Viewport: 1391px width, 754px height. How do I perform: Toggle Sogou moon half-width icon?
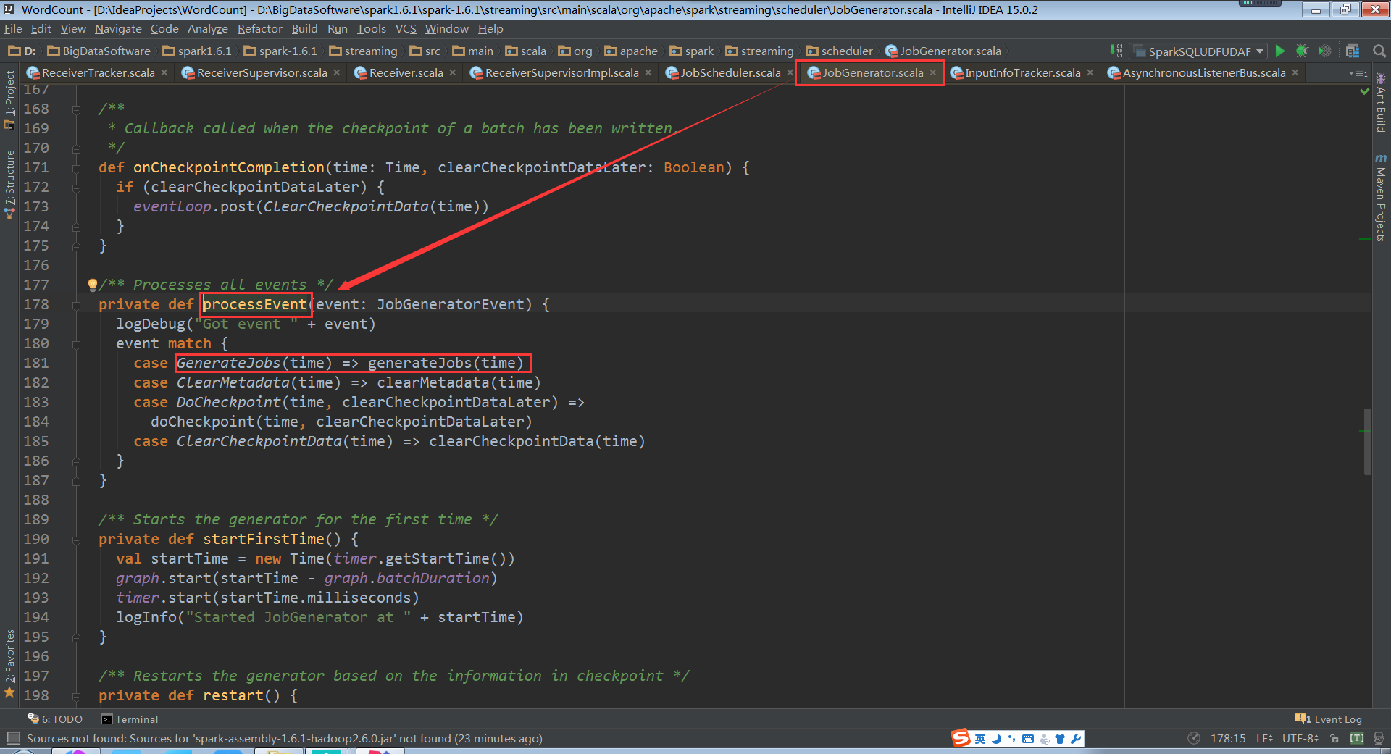point(997,739)
